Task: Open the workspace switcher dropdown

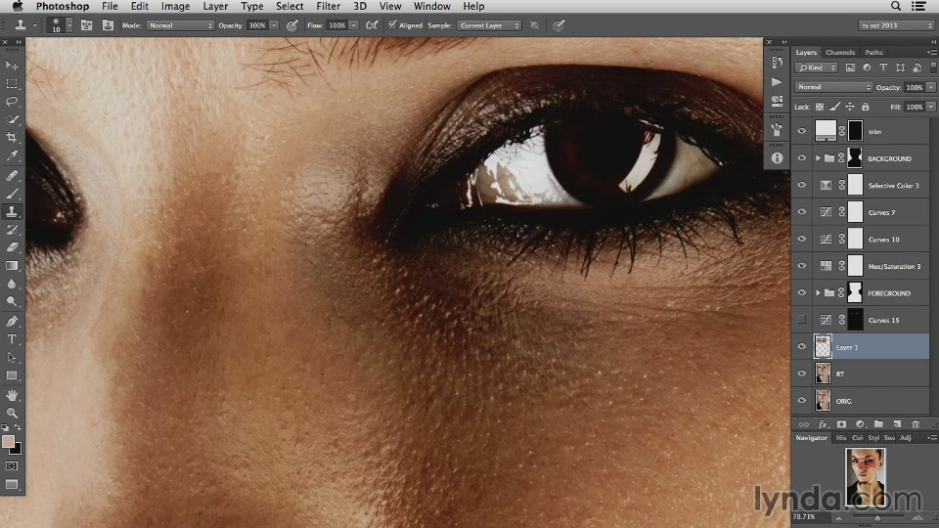Action: coord(896,25)
